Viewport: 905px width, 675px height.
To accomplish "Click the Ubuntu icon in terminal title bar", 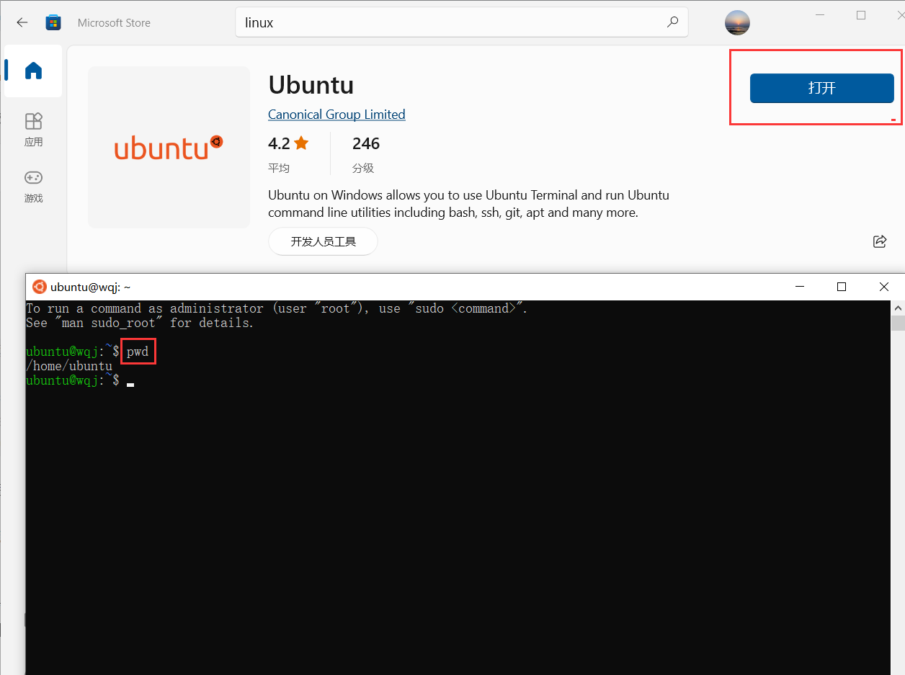I will tap(40, 287).
